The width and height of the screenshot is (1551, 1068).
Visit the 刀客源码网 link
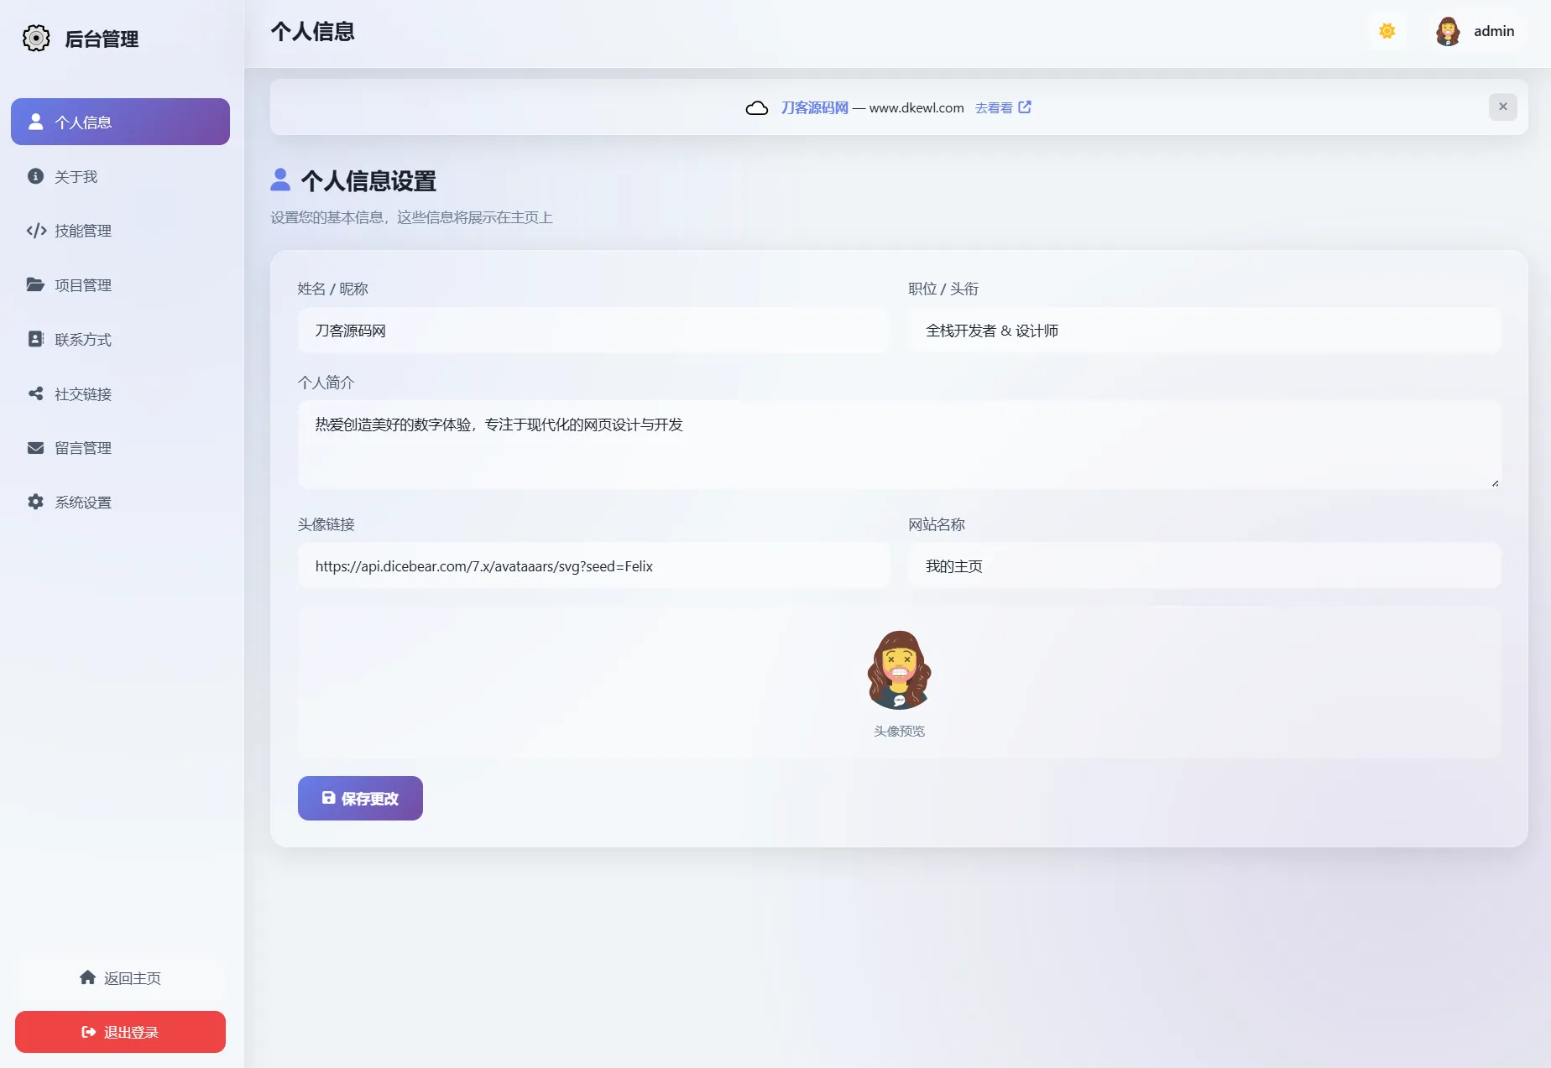pyautogui.click(x=812, y=107)
